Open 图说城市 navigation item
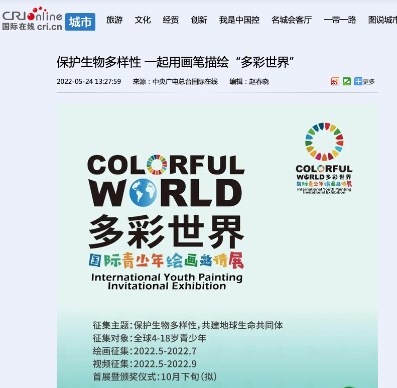This screenshot has height=388, width=397. 382,20
